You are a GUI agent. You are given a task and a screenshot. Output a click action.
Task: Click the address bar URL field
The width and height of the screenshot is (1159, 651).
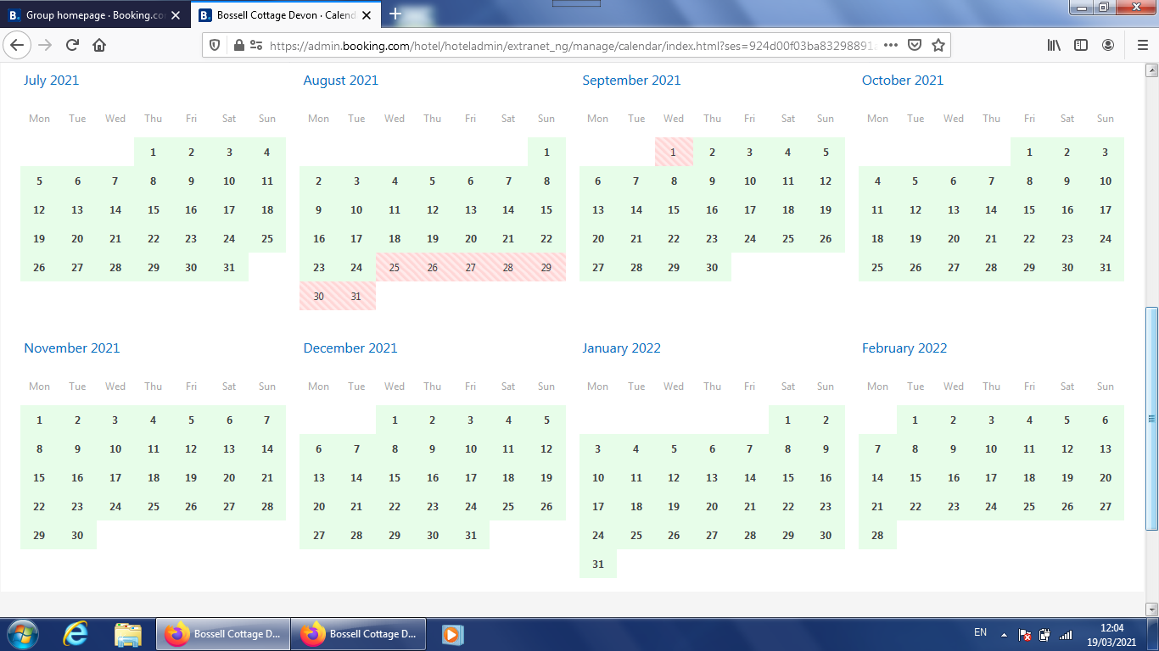tap(568, 46)
